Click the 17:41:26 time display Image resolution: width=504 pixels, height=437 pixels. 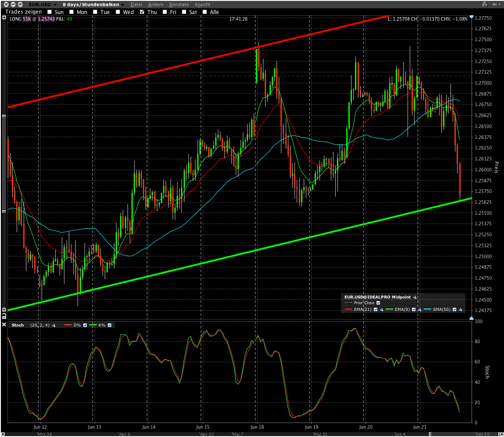(x=238, y=19)
